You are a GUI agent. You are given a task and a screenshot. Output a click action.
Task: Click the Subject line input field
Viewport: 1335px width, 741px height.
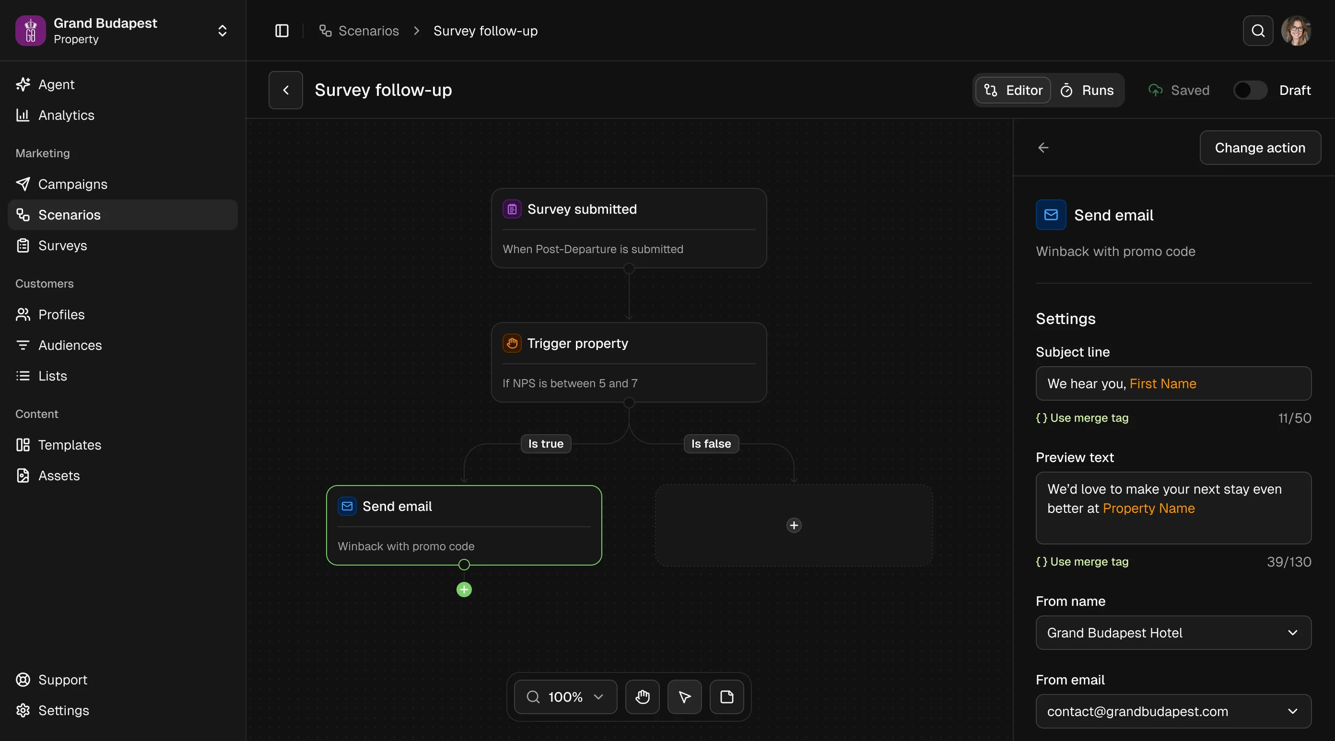[x=1173, y=383]
